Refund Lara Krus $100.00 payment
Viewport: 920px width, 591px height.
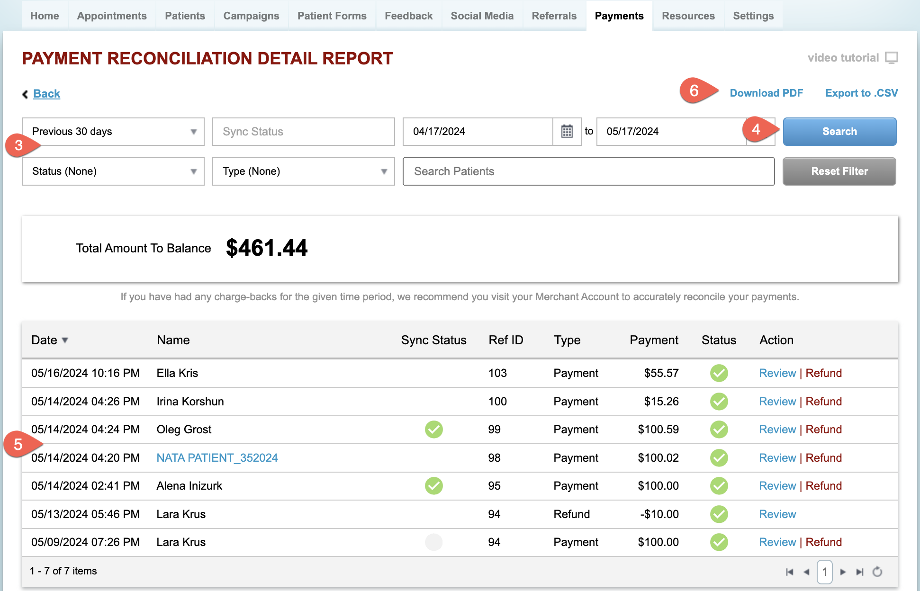point(823,542)
